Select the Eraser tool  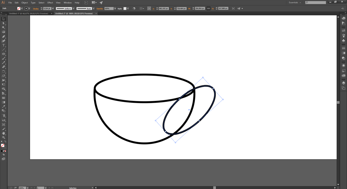point(4,67)
